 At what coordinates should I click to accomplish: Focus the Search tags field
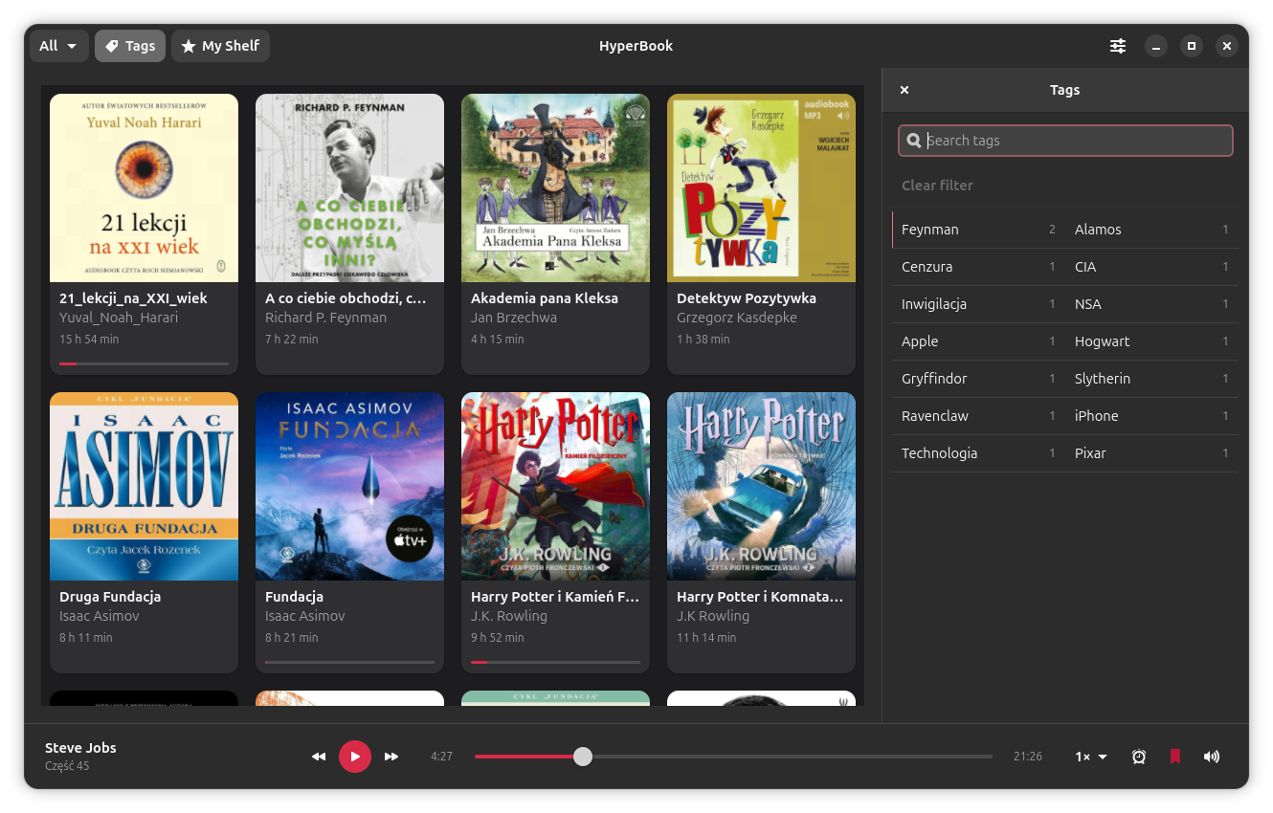coord(1065,141)
